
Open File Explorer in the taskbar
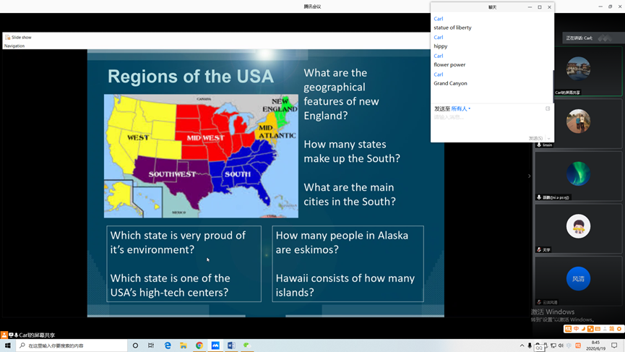pyautogui.click(x=184, y=345)
